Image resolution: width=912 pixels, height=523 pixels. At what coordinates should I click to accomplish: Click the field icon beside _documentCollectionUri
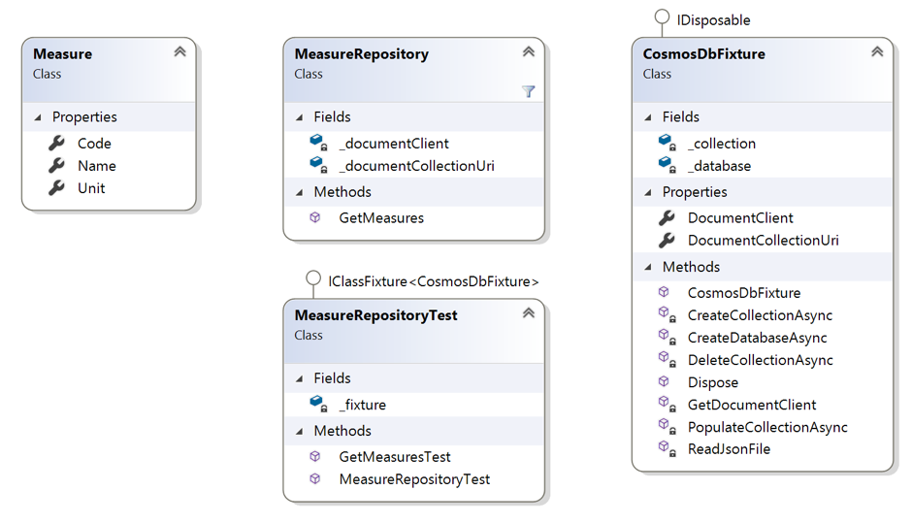318,165
